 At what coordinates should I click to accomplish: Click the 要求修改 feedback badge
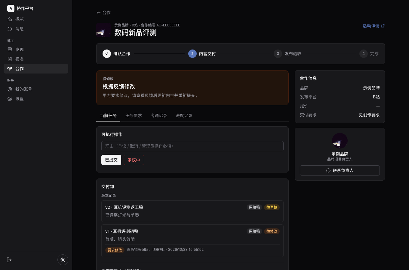click(x=115, y=250)
